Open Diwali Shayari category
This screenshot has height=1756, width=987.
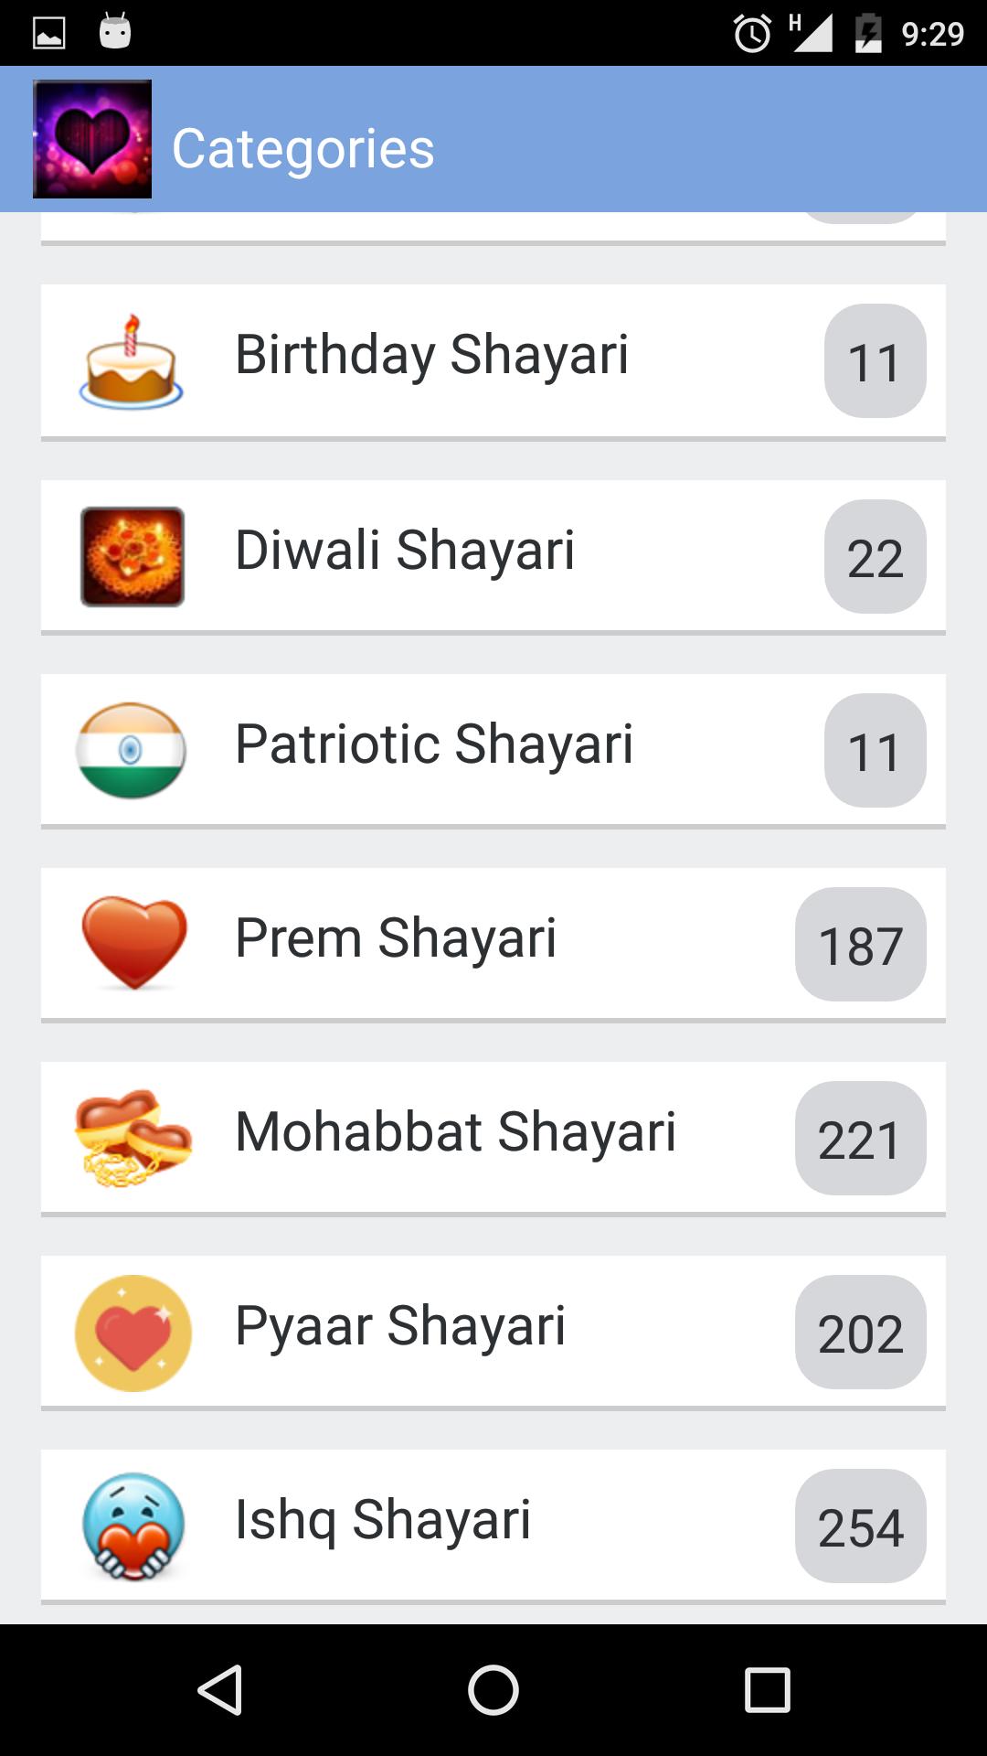(405, 551)
